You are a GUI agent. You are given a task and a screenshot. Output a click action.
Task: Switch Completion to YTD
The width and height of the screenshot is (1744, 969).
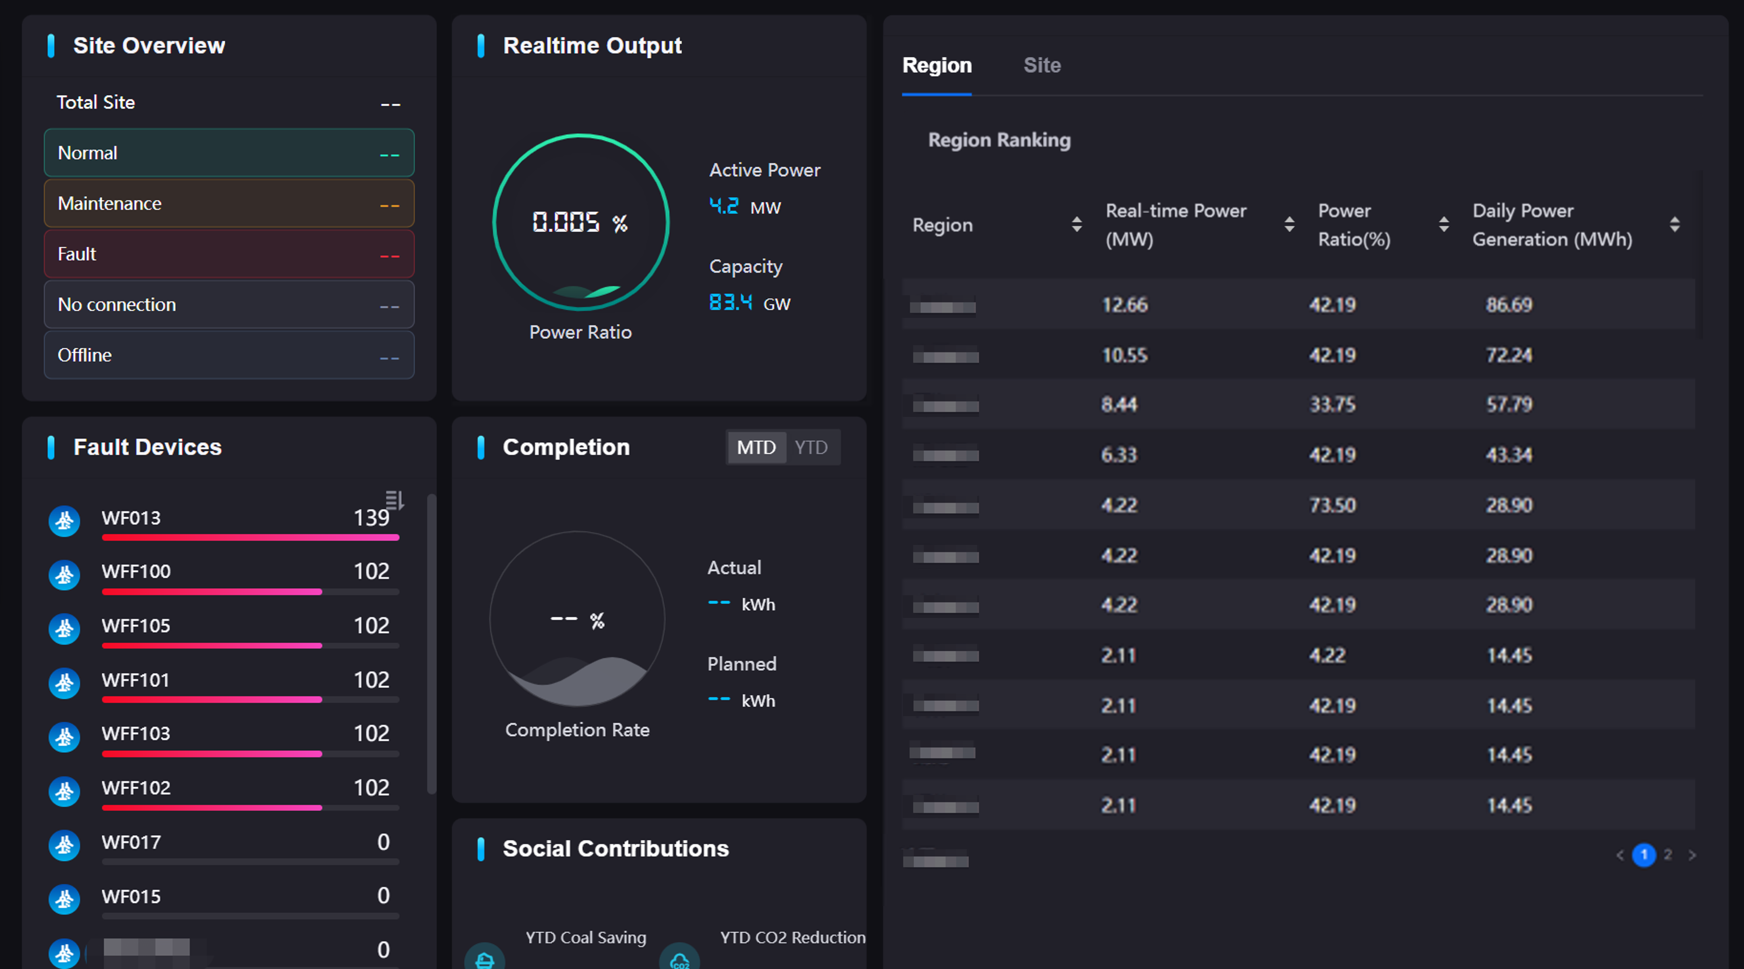[811, 447]
